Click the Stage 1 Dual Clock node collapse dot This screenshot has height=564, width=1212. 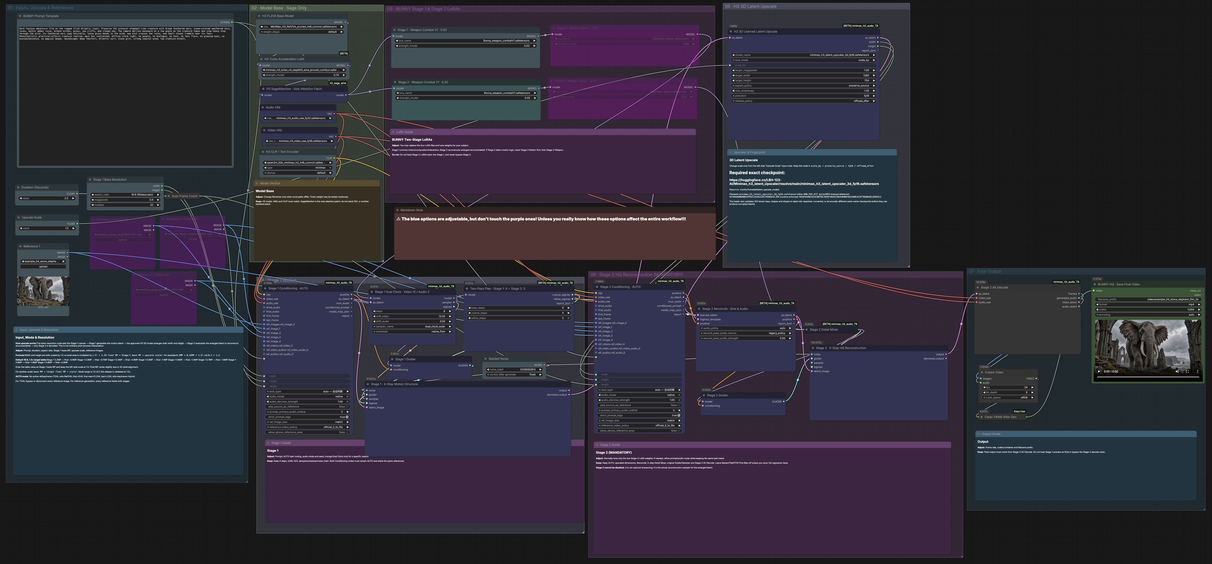372,292
